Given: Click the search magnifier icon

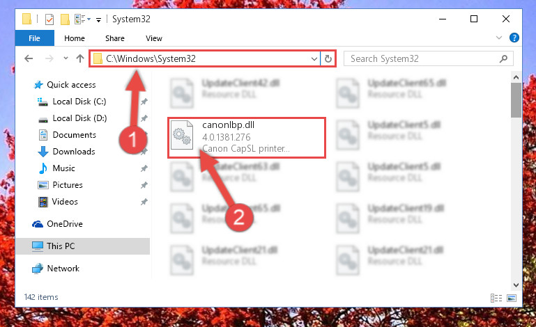Looking at the screenshot, I should (503, 58).
